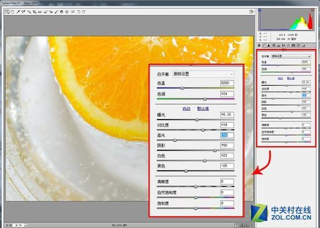Zoom out using the minus button at bottom left
Image resolution: width=320 pixels, height=228 pixels.
coord(7,225)
